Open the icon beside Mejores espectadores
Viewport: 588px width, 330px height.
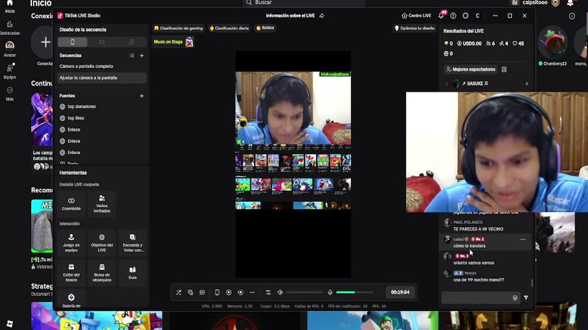pos(504,69)
